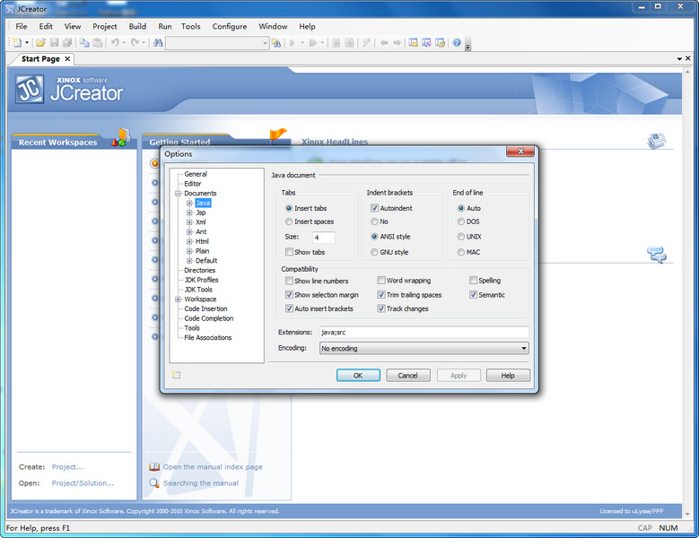This screenshot has height=538, width=699.
Task: Open the Configure menu
Action: [x=230, y=26]
